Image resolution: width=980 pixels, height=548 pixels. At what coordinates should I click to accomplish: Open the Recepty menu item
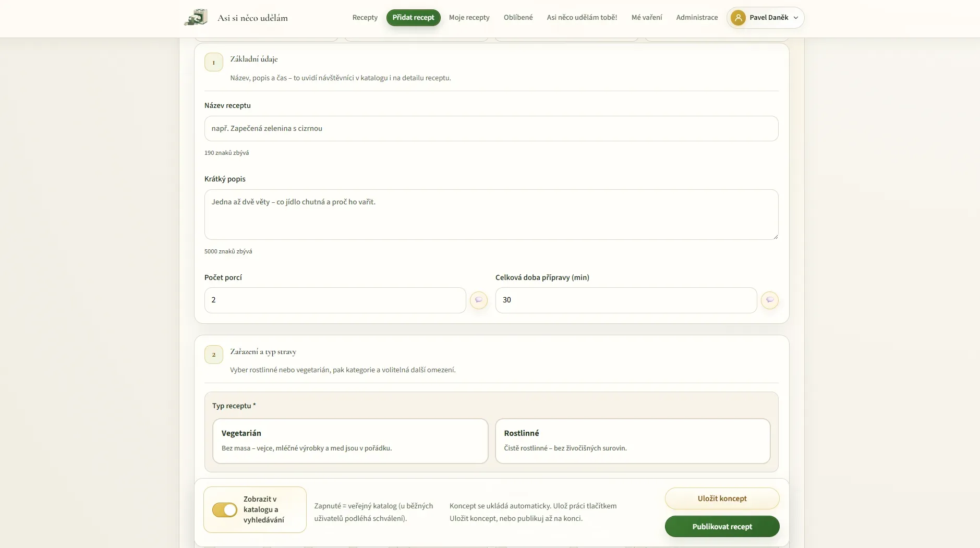365,18
